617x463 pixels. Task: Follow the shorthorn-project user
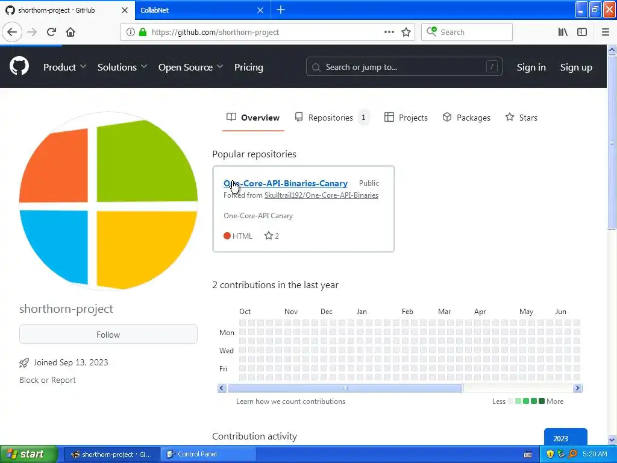108,334
